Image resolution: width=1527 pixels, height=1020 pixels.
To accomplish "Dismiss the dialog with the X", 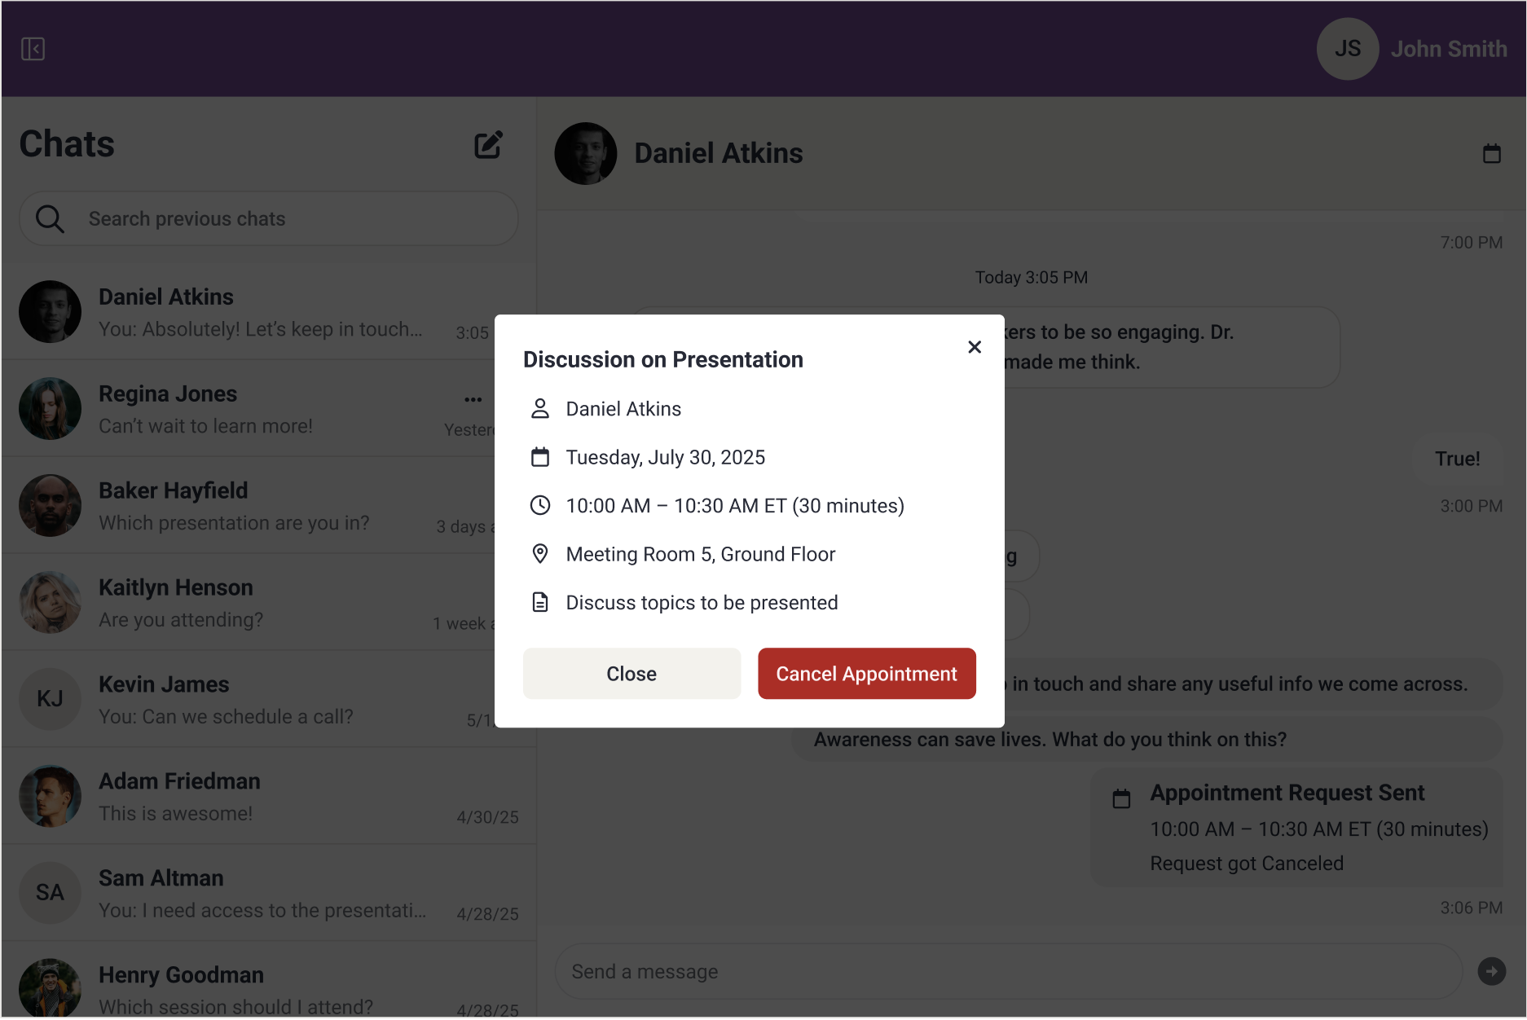I will pyautogui.click(x=974, y=346).
